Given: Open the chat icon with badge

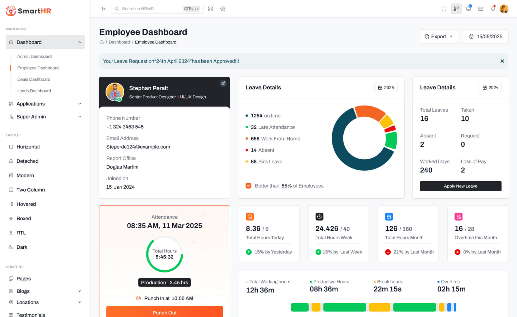Looking at the screenshot, I should point(468,9).
